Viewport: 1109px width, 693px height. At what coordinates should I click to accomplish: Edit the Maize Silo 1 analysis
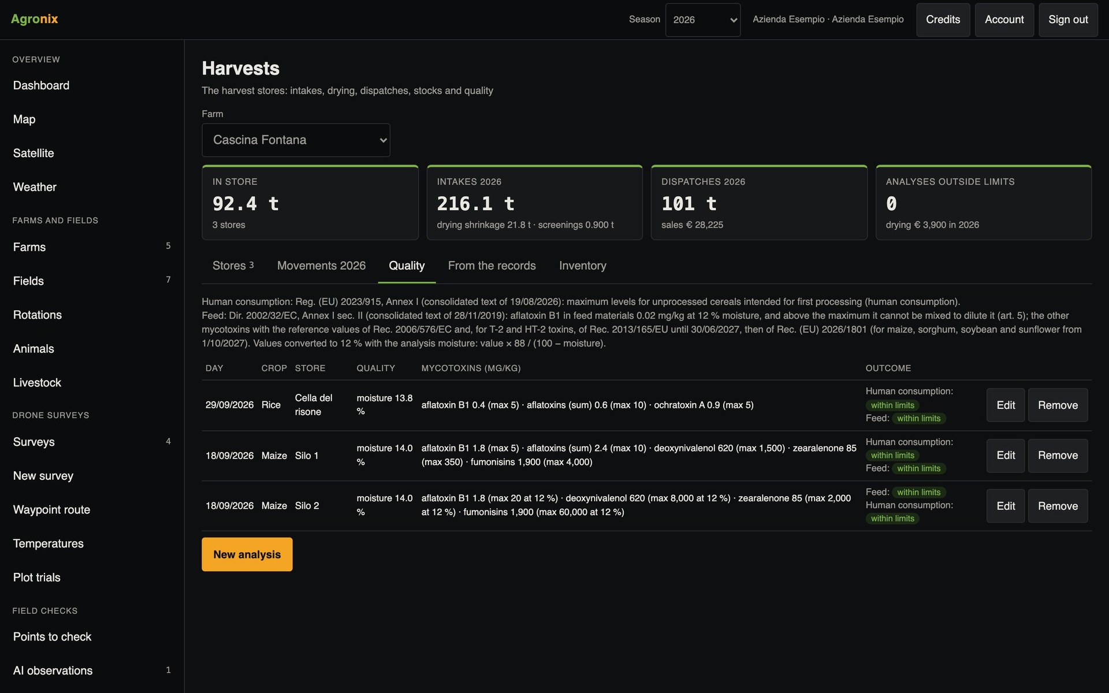coord(1006,456)
